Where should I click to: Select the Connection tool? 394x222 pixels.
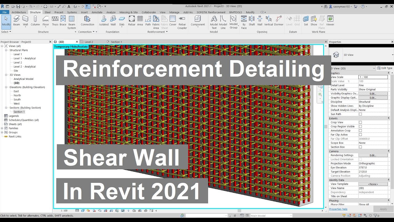87,21
